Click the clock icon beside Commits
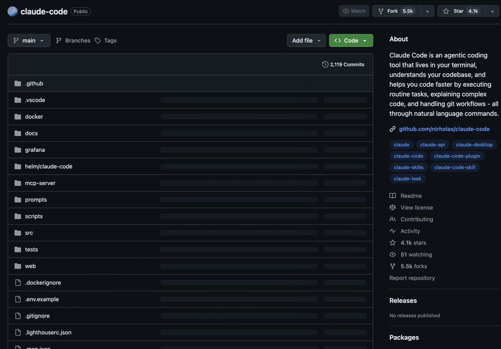Viewport: 501px width, 349px height. pyautogui.click(x=325, y=64)
